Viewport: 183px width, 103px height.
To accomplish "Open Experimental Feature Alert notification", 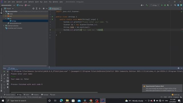I will tap(162, 88).
